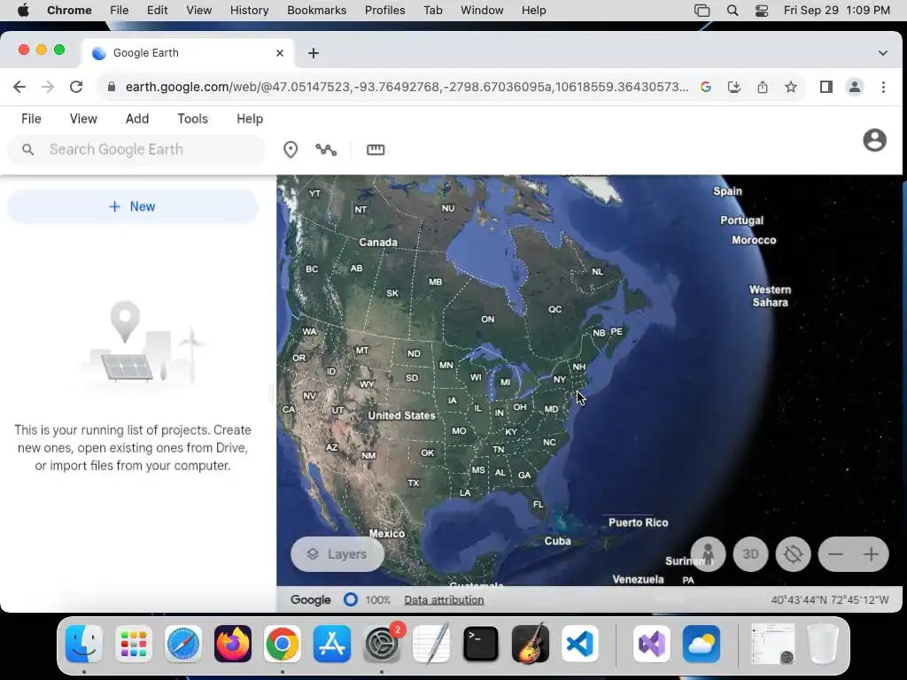Open the Bookmarks menu in menu bar
The image size is (907, 680).
click(316, 11)
